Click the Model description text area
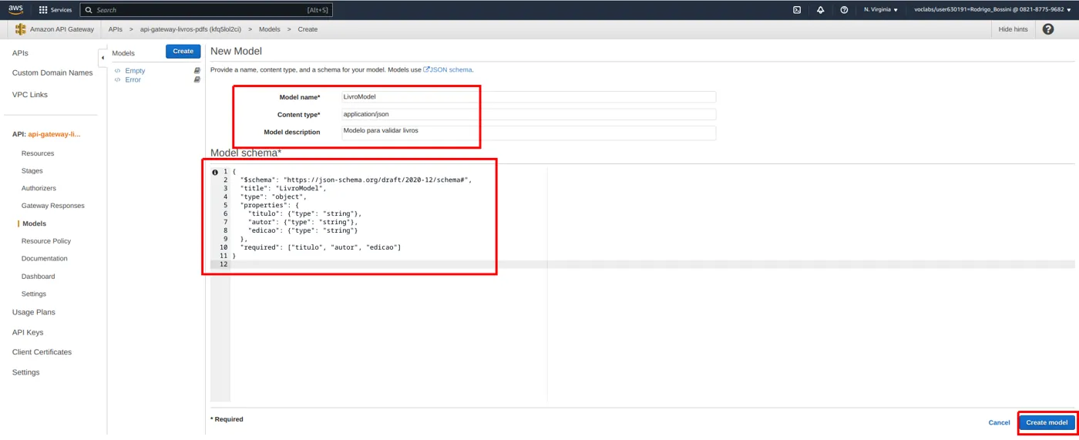 tap(529, 133)
